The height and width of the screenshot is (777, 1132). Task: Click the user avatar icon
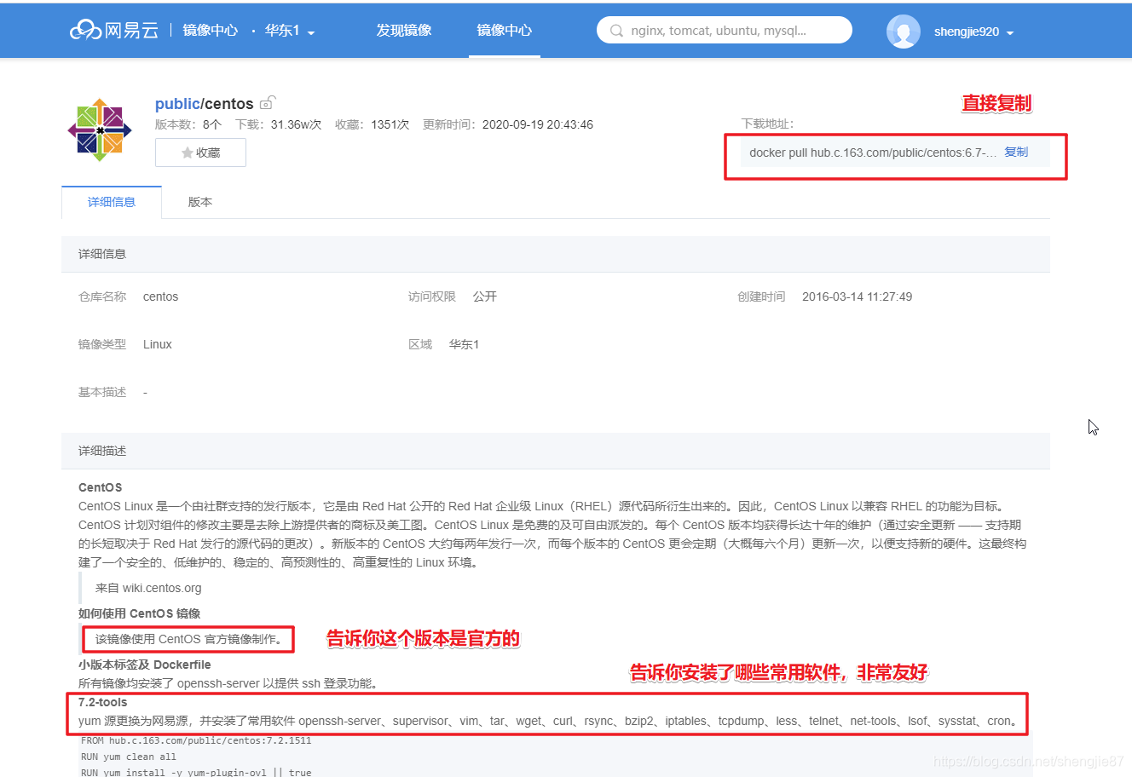tap(904, 32)
